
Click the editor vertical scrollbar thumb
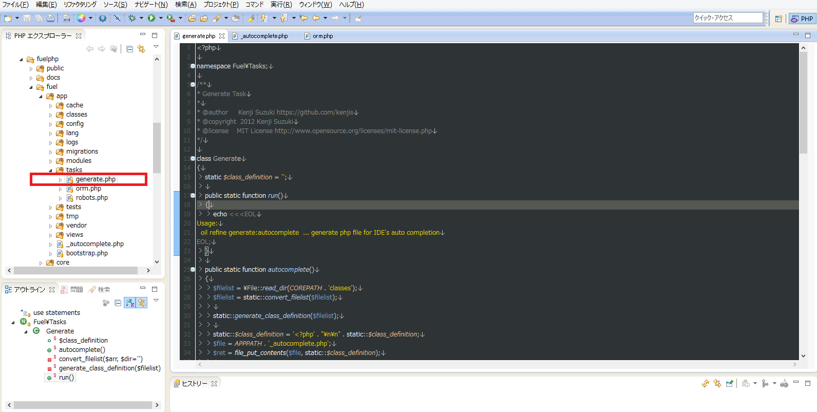click(803, 103)
